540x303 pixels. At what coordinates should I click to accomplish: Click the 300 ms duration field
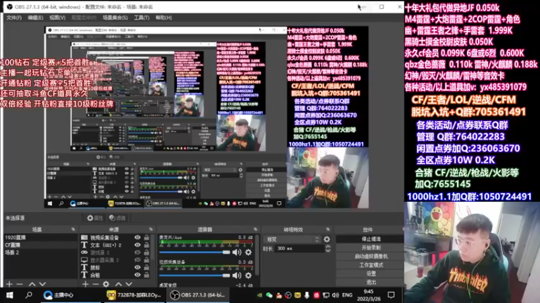point(300,248)
